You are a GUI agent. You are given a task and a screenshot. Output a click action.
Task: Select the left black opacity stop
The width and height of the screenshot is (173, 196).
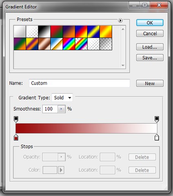[x=16, y=119]
